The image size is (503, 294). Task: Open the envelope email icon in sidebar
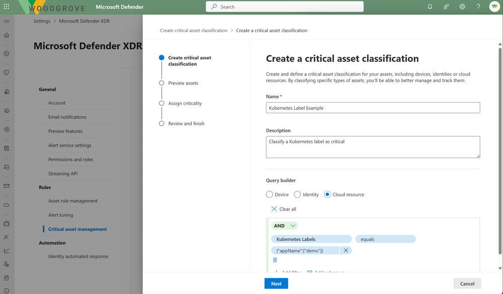point(7,186)
